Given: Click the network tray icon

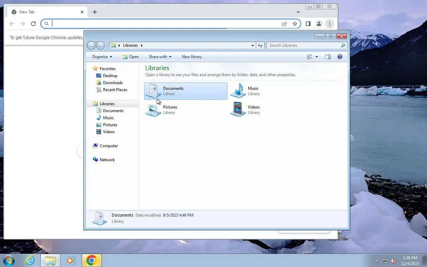Looking at the screenshot, I should [x=385, y=261].
